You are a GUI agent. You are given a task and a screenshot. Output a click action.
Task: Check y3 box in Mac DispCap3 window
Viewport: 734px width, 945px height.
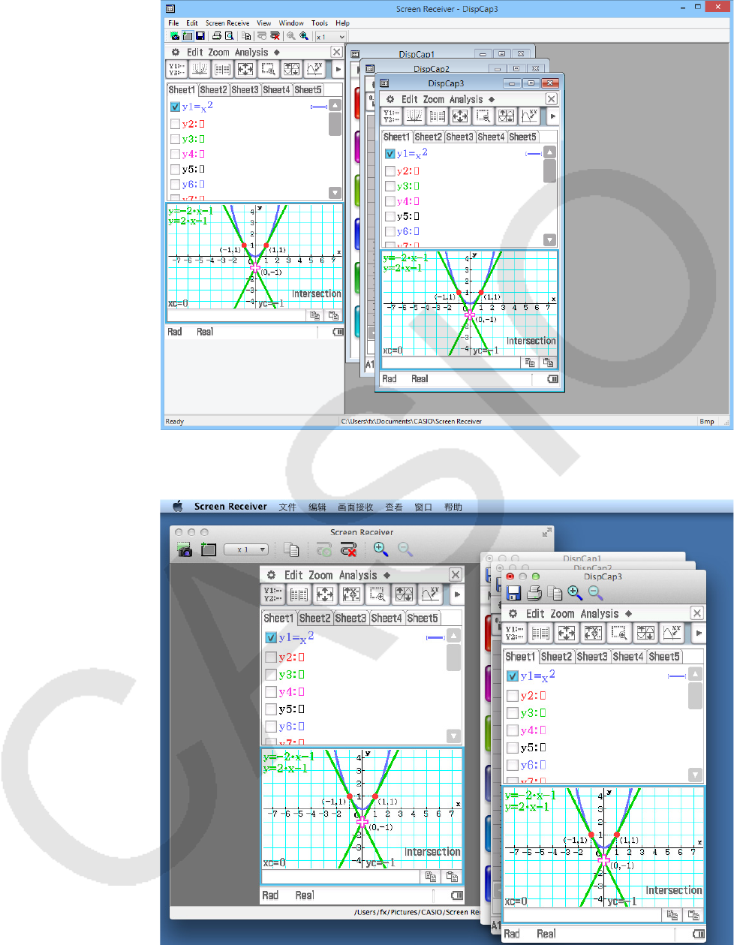click(513, 712)
